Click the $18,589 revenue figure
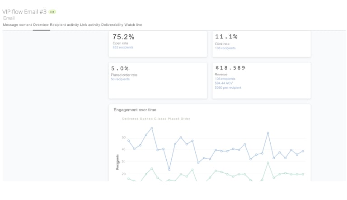The height and width of the screenshot is (200, 347). [x=230, y=68]
